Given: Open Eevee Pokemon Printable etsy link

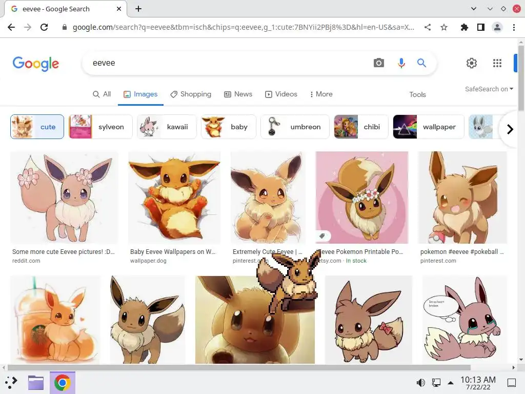Looking at the screenshot, I should [360, 251].
